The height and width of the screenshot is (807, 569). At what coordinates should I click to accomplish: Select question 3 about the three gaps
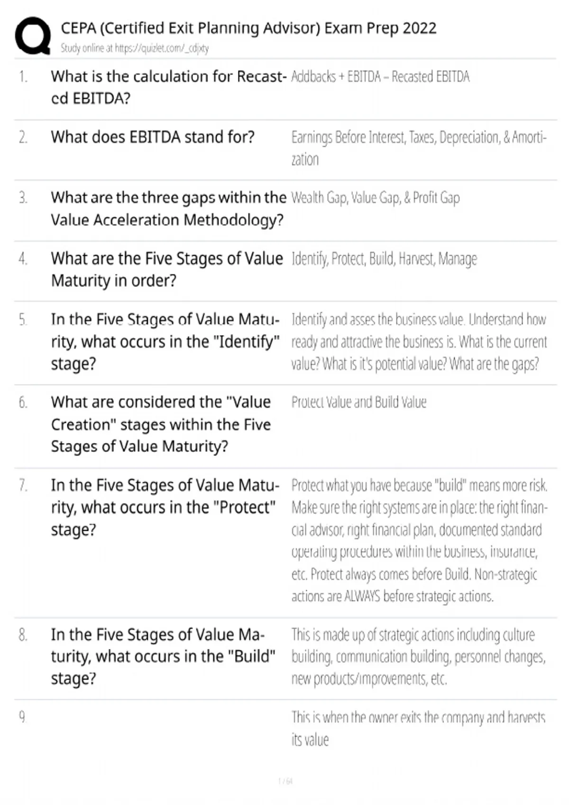(169, 208)
